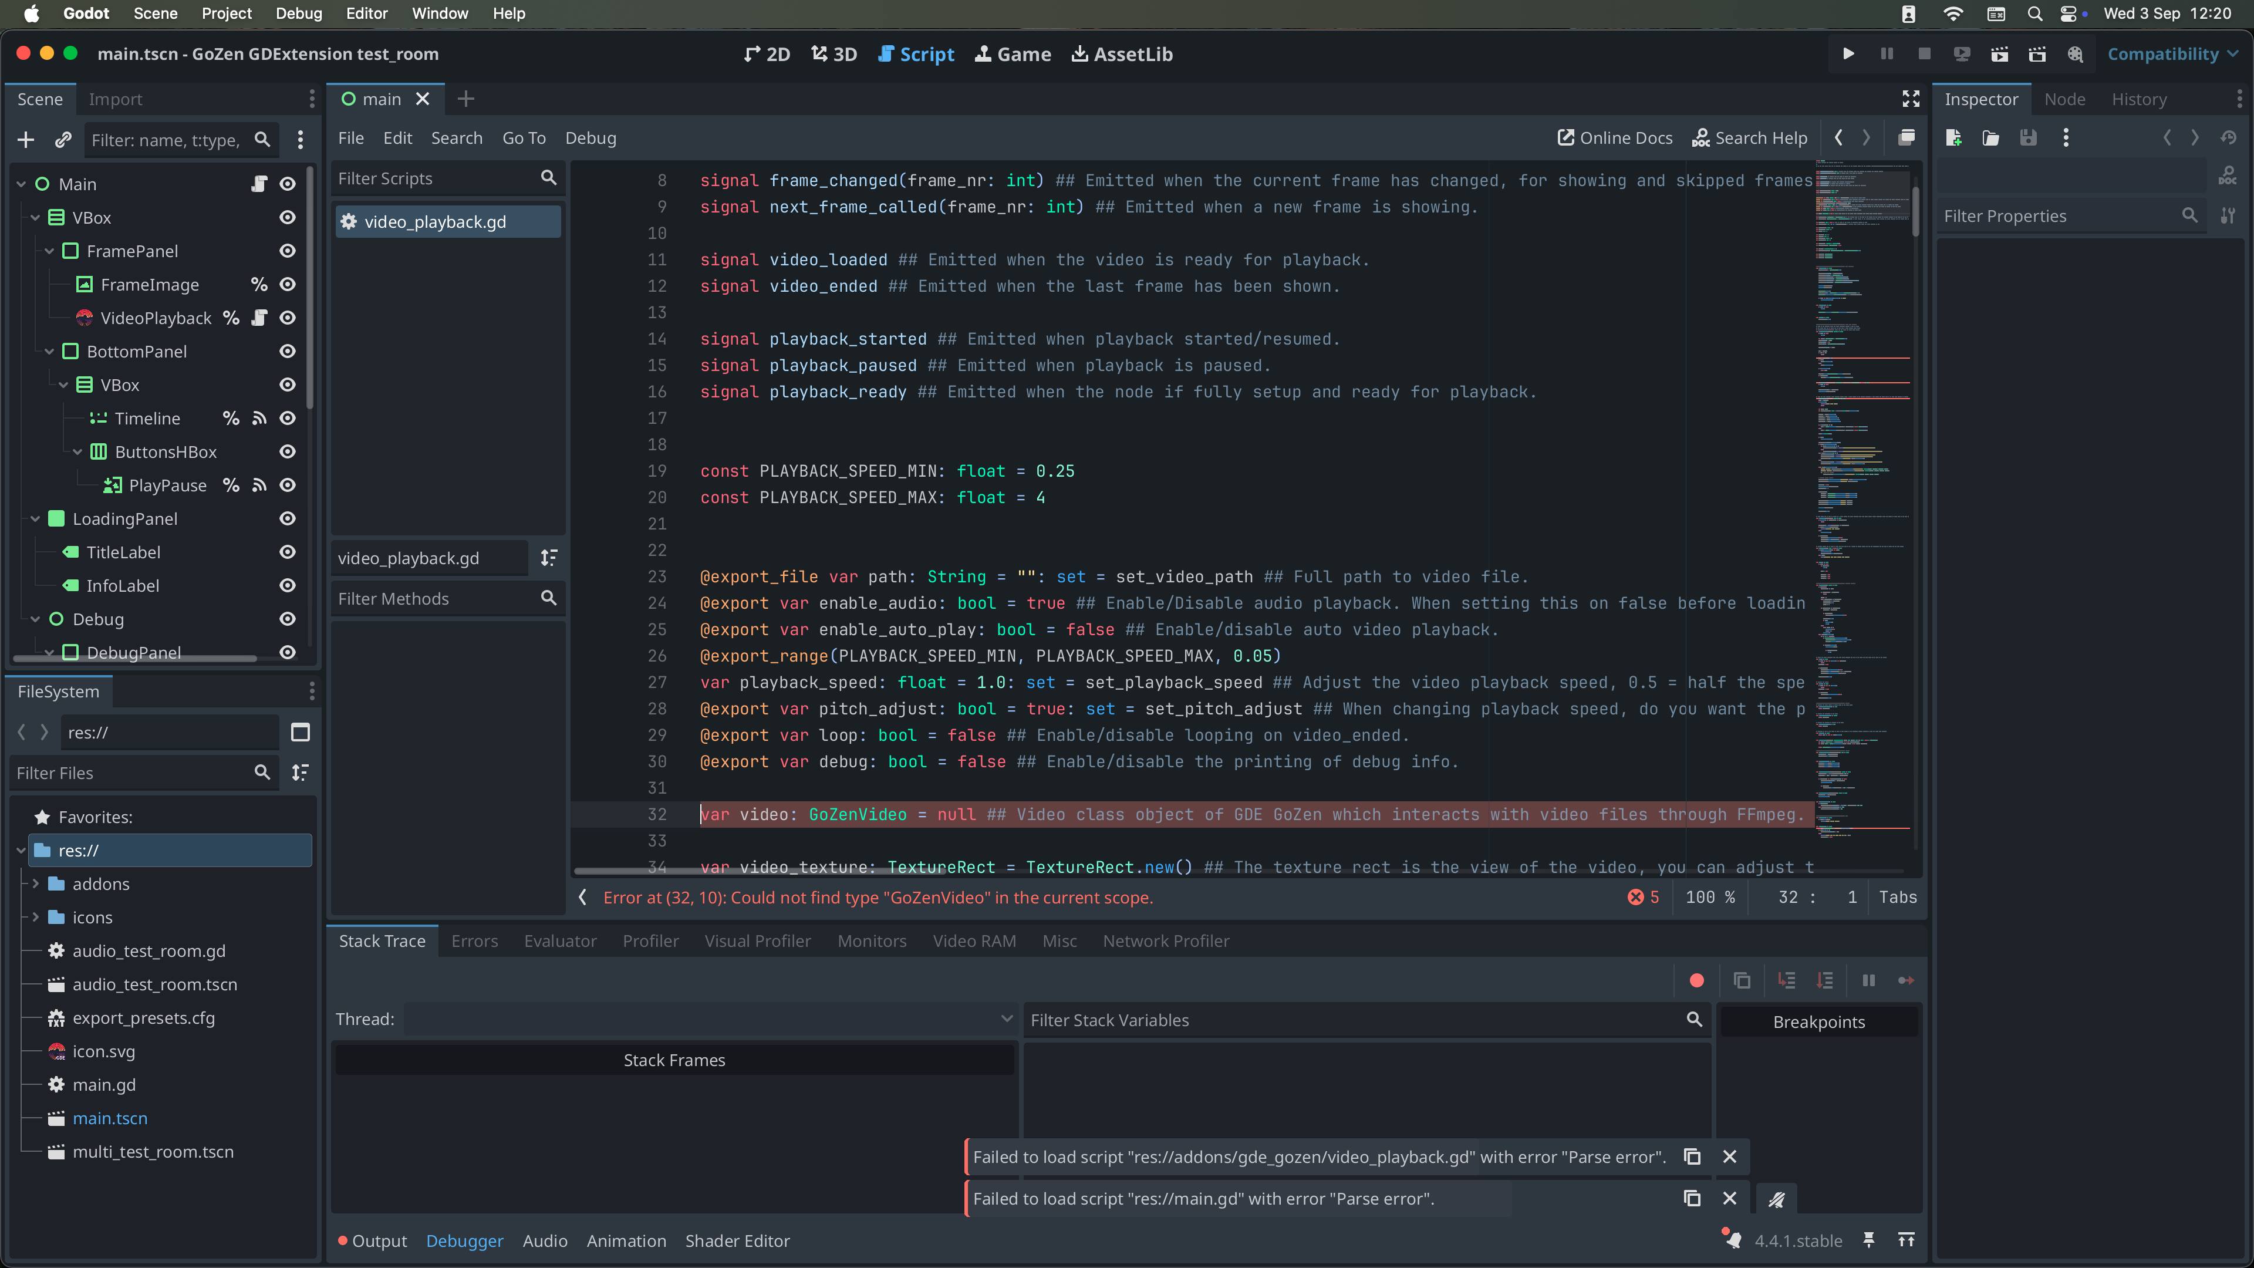Open the Compatibility renderer dropdown
The height and width of the screenshot is (1268, 2254).
[x=2172, y=54]
